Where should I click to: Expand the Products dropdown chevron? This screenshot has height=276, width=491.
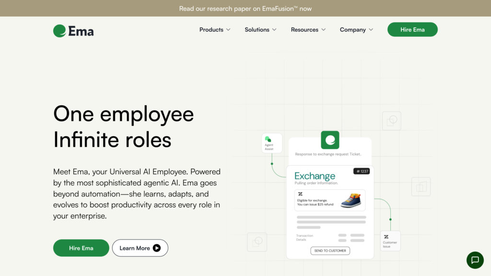(228, 30)
